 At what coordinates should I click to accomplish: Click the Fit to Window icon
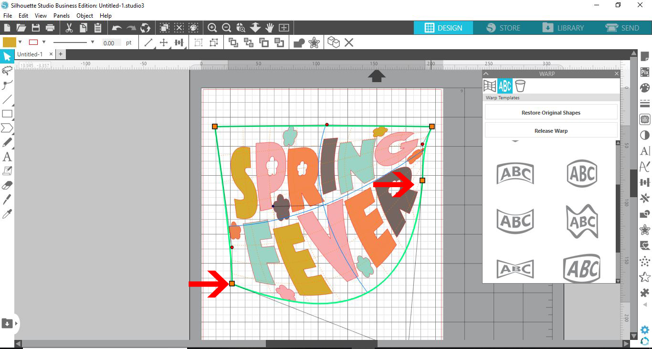pos(284,28)
